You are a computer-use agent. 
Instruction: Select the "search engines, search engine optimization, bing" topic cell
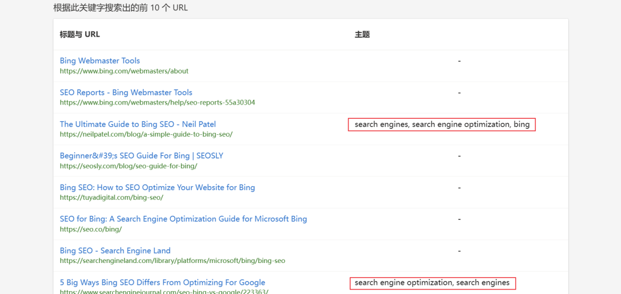(442, 125)
